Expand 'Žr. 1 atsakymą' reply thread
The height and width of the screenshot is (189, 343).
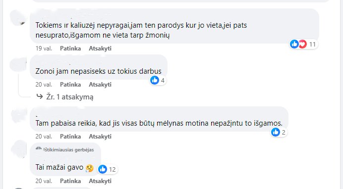(69, 96)
